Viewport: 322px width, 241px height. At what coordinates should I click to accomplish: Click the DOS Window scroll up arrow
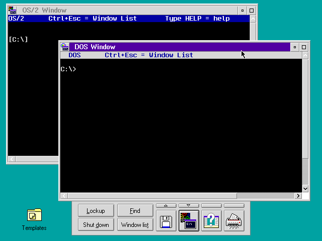(x=305, y=56)
